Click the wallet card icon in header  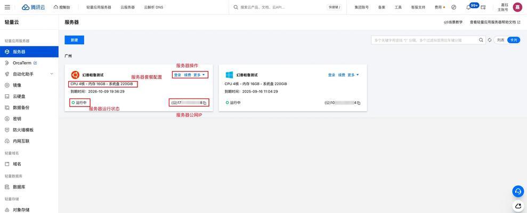point(483,7)
